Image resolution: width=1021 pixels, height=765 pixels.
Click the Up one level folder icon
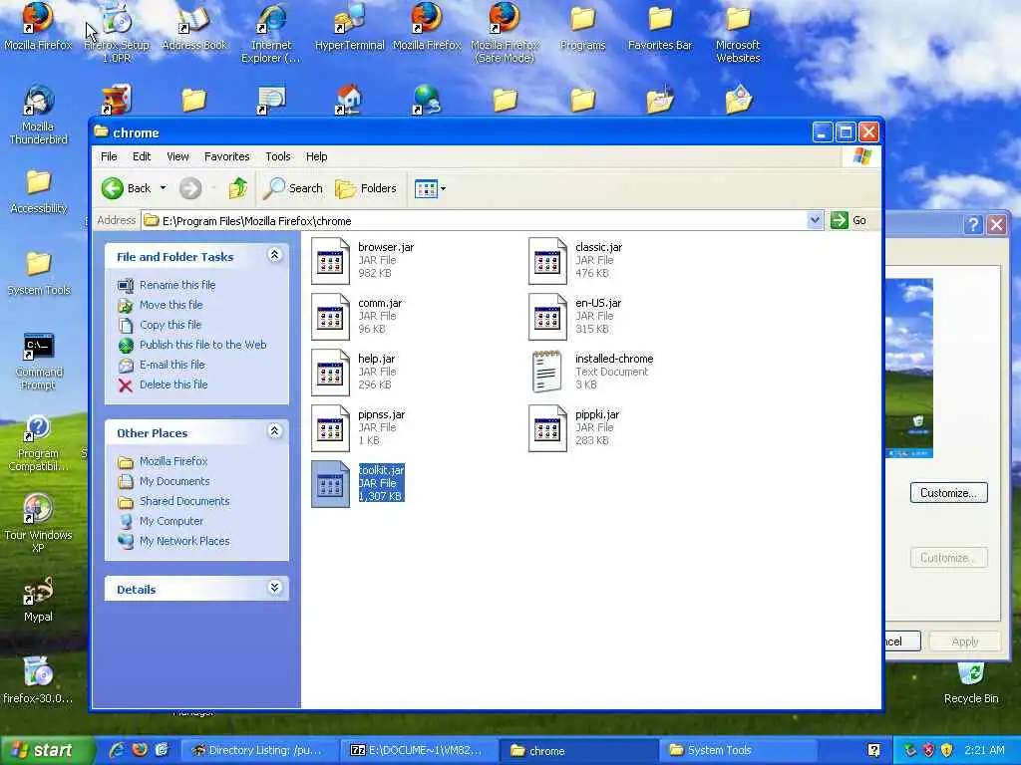[x=237, y=188]
